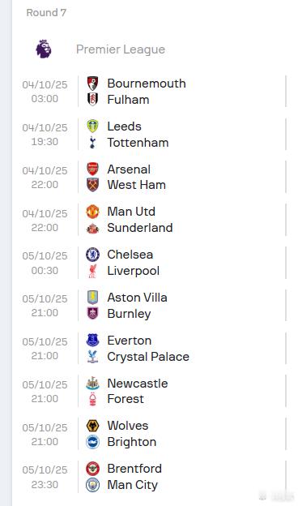The height and width of the screenshot is (506, 298).
Task: Open the Brighton team link
Action: coord(132,442)
